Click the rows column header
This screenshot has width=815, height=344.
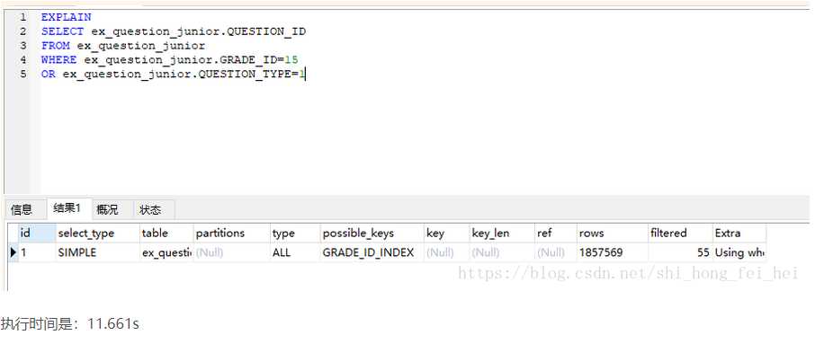point(613,234)
